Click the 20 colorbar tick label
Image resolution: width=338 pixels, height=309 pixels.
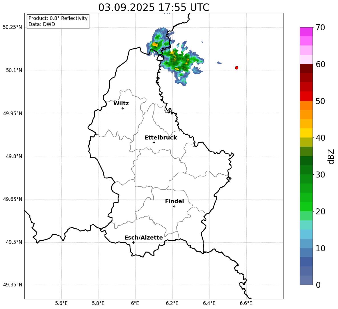tap(320, 212)
